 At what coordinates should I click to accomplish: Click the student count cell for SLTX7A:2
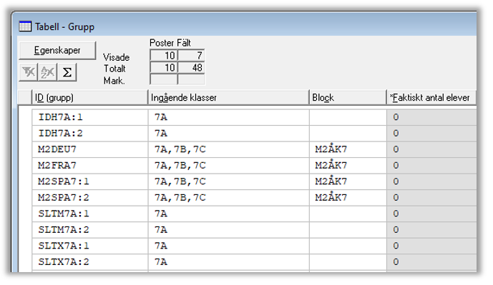431,262
